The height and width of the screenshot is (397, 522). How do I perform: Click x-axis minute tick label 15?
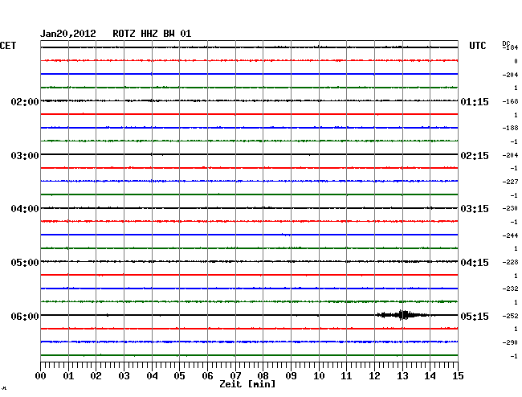point(458,376)
